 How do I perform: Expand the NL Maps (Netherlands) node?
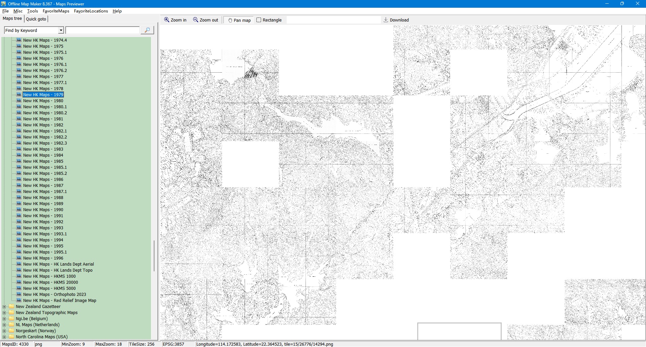point(4,325)
